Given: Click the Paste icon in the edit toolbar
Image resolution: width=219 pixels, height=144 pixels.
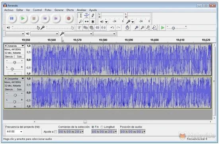Looking at the screenshot, I should point(92,27).
